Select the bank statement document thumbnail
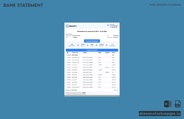 pyautogui.click(x=92, y=59)
